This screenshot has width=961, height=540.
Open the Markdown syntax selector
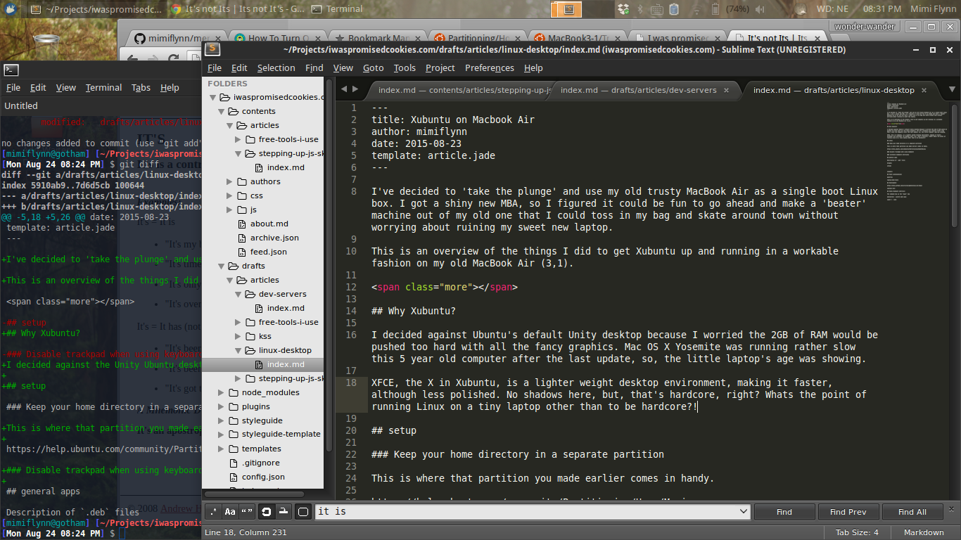coord(924,532)
